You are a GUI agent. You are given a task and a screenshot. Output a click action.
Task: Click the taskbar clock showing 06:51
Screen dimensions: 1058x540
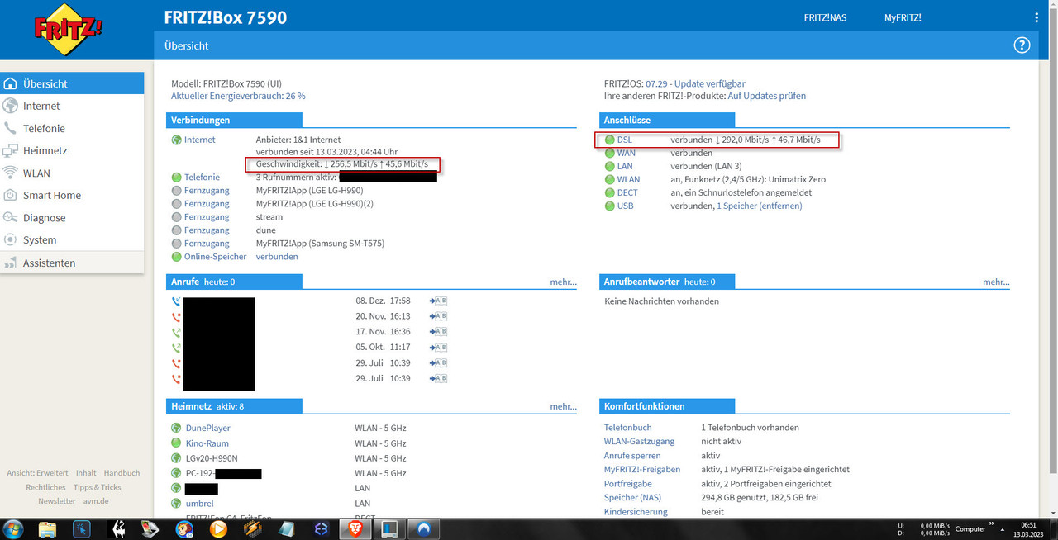coord(1029,528)
